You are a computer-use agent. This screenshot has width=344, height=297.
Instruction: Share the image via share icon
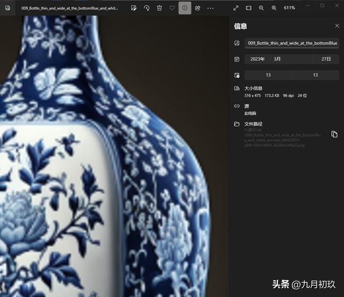tap(198, 8)
